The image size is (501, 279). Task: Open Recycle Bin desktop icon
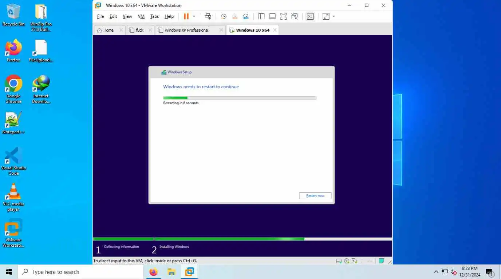point(13,15)
